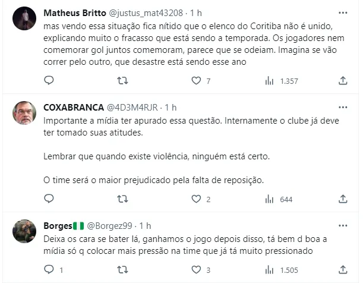Viewport: 363px width, 283px height.
Task: Like COXABRANCA's tweet
Action: pyautogui.click(x=196, y=199)
